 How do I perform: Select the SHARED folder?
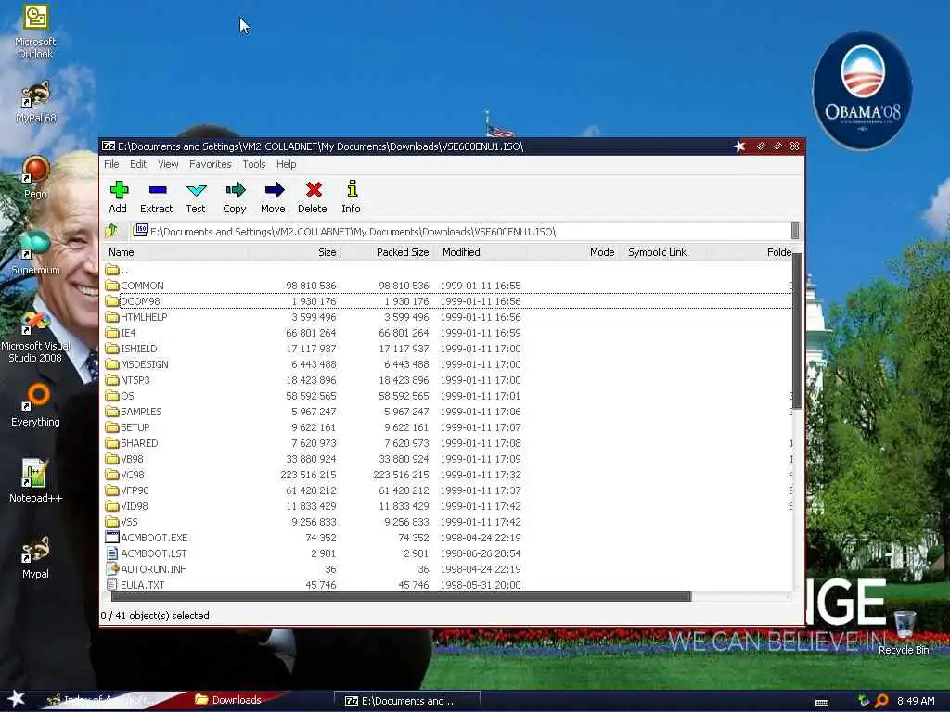[132, 442]
